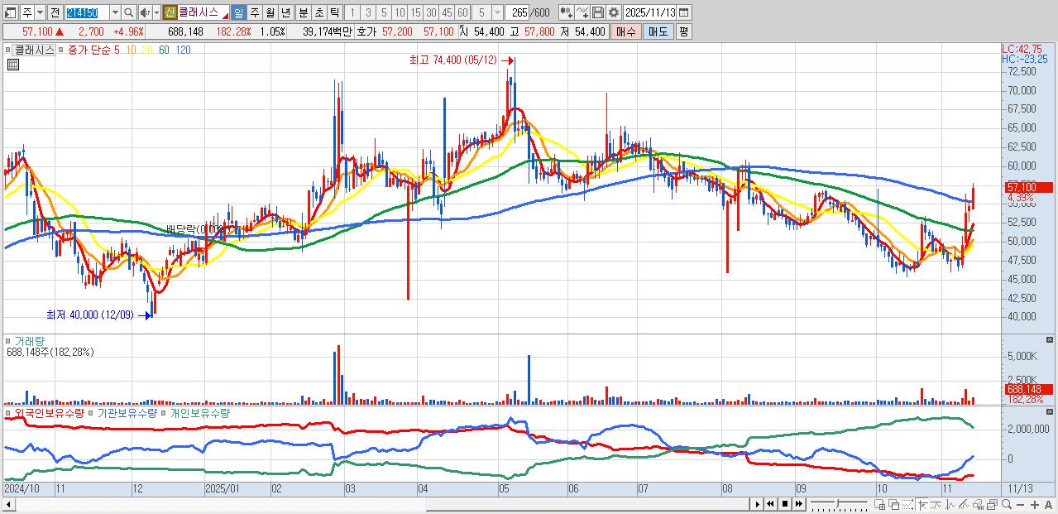
Task: Click the fast forward playback button
Action: point(799,504)
